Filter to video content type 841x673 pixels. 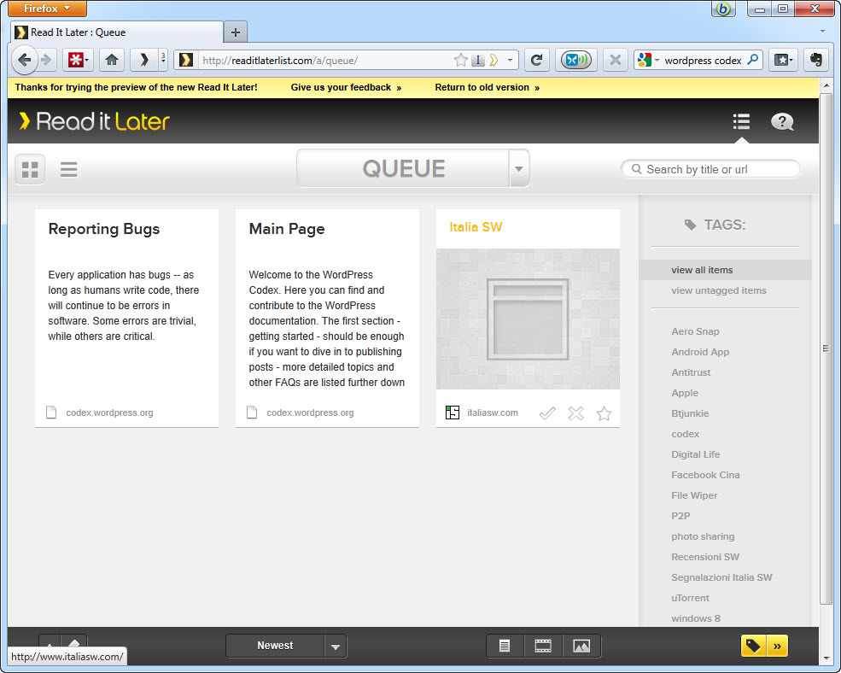[543, 646]
